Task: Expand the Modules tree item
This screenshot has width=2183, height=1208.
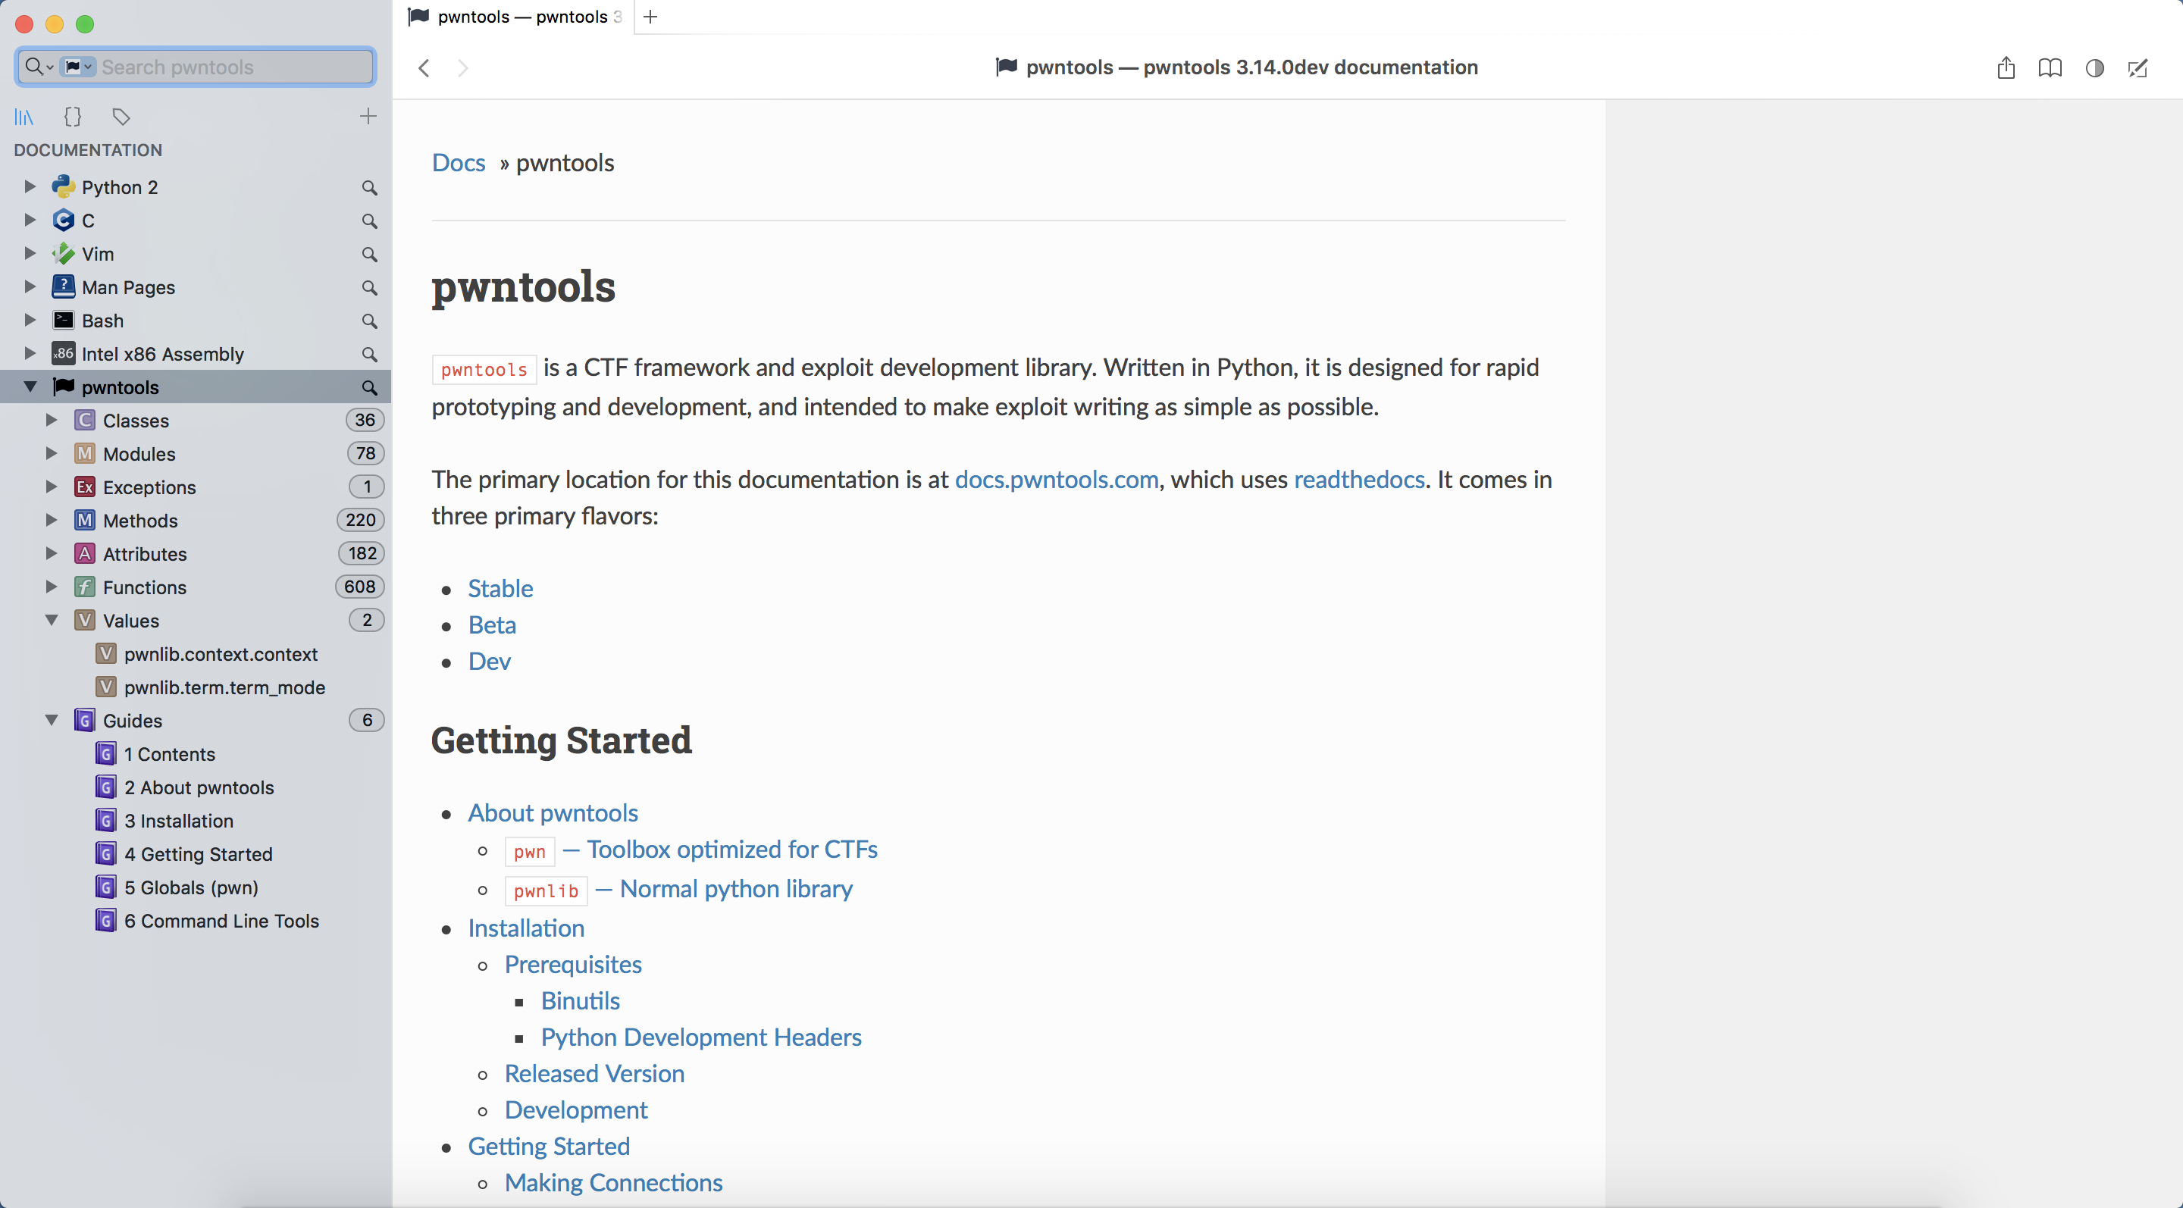Action: [52, 454]
